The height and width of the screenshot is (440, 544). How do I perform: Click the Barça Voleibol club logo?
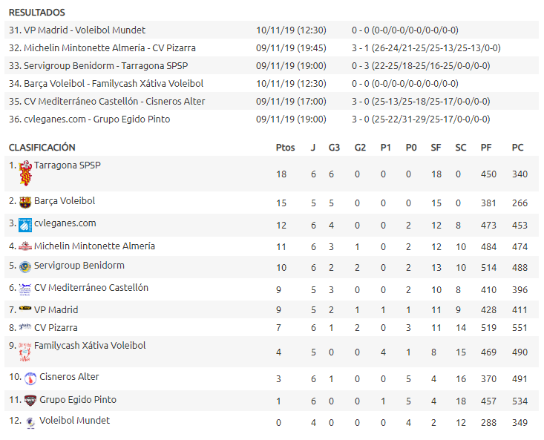pos(25,203)
